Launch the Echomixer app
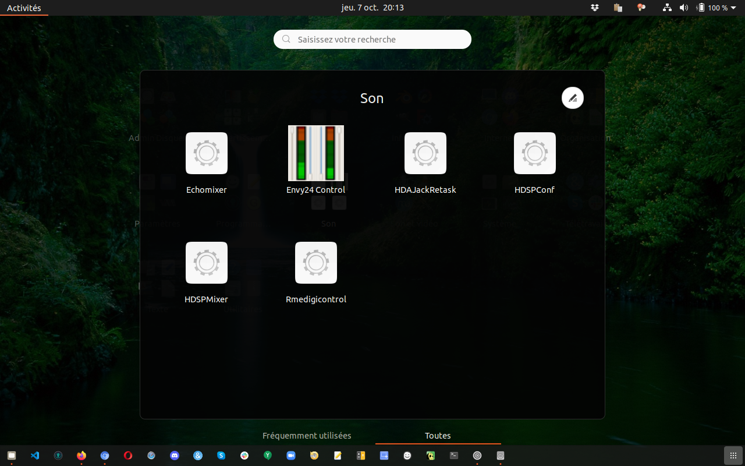The width and height of the screenshot is (745, 466). tap(207, 163)
